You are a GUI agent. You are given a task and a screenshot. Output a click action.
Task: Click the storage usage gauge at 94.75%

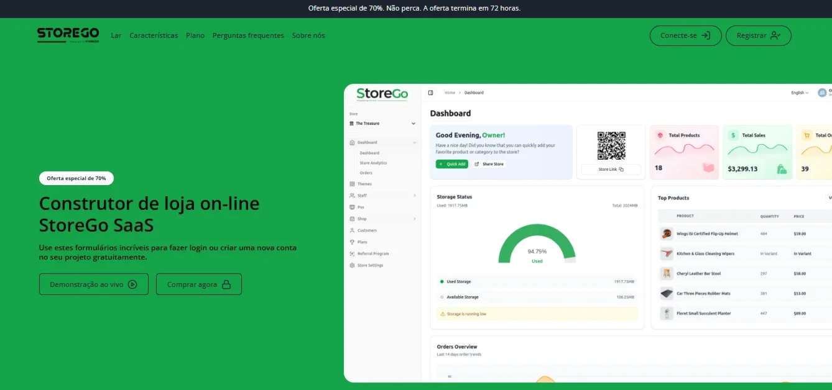tap(537, 245)
